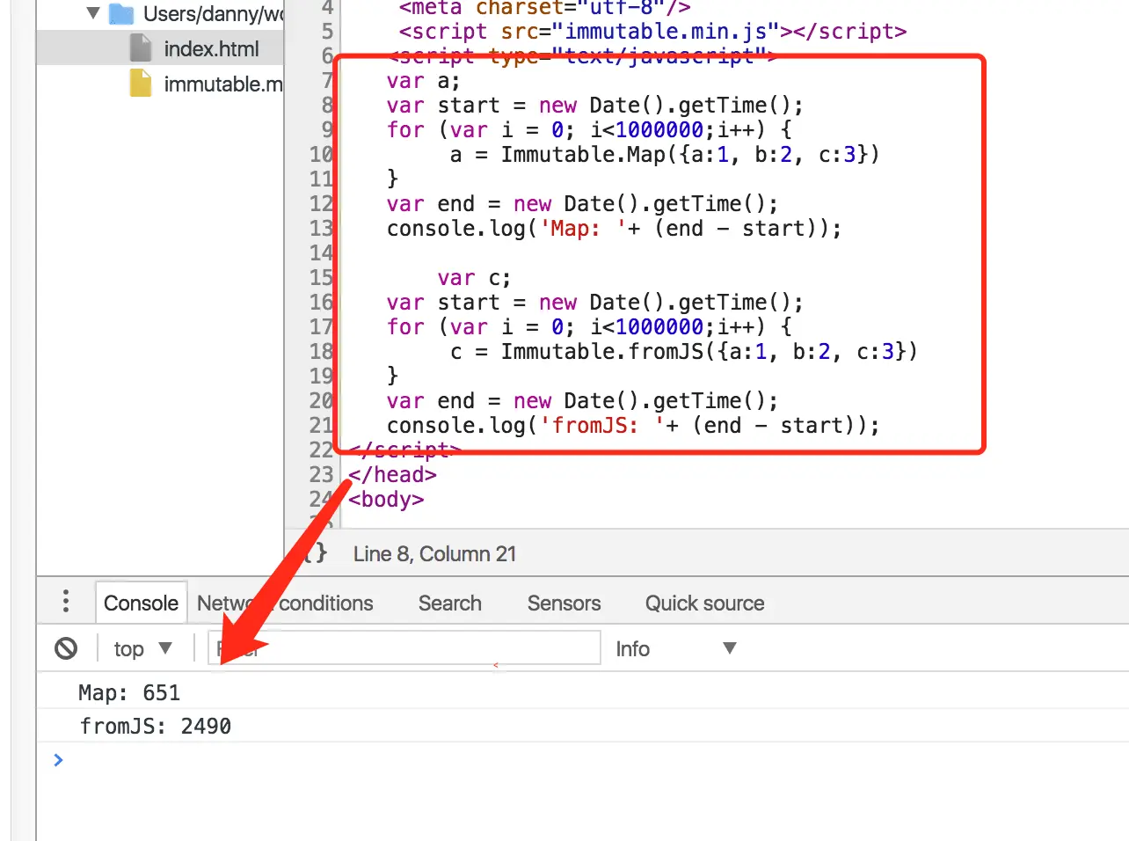Open the immutable.m… file in the tree
The image size is (1129, 841).
pyautogui.click(x=223, y=84)
